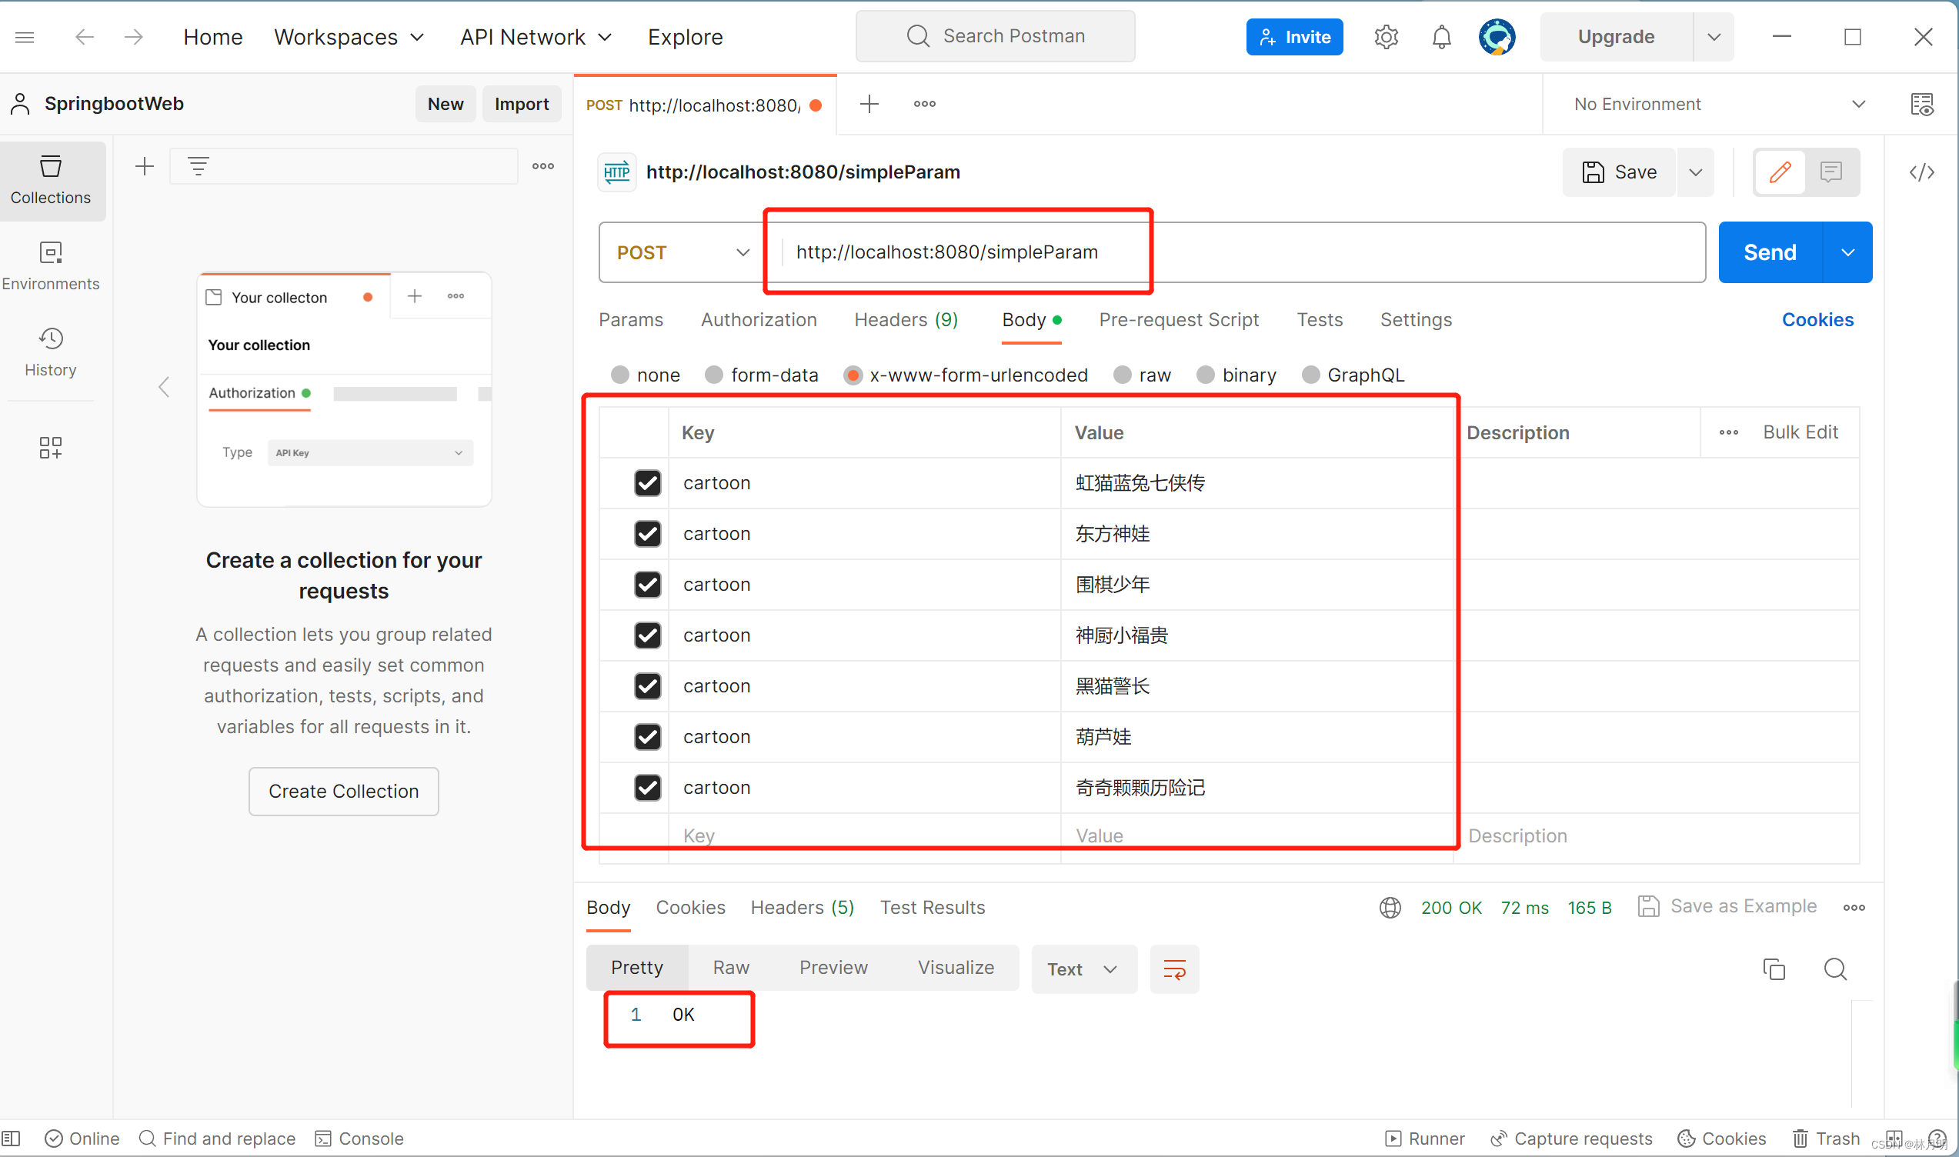
Task: Open the Text response format dropdown
Action: point(1083,969)
